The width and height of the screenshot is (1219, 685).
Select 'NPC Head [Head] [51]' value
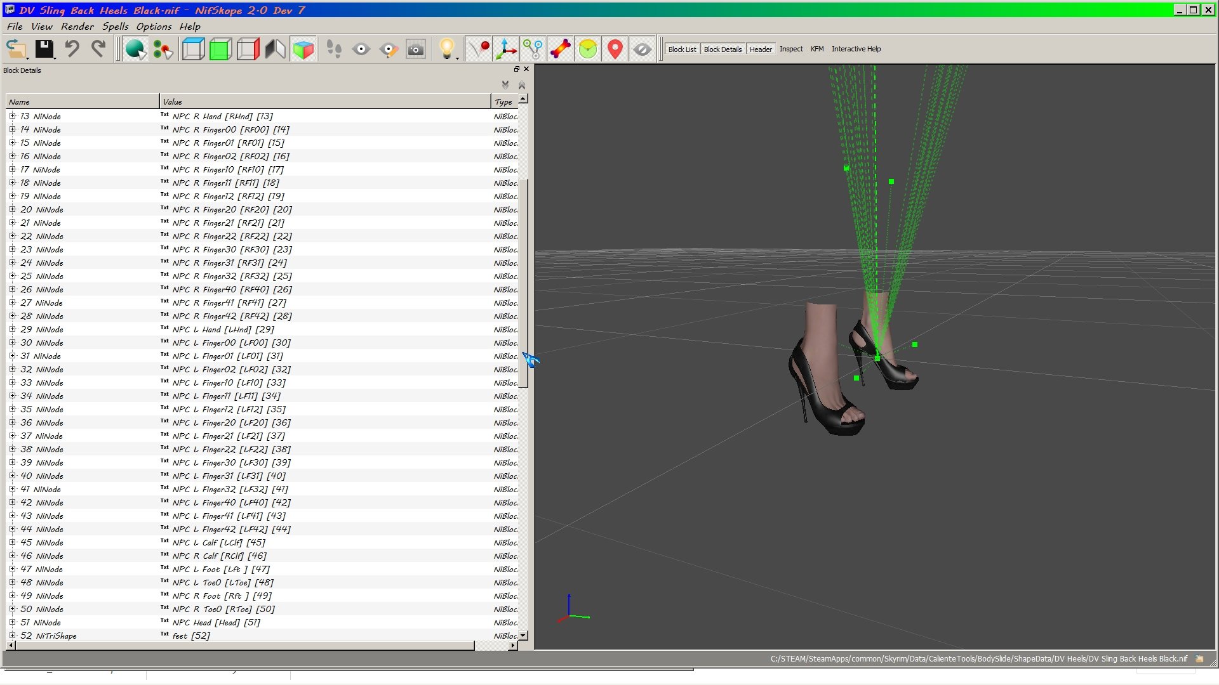tap(216, 622)
